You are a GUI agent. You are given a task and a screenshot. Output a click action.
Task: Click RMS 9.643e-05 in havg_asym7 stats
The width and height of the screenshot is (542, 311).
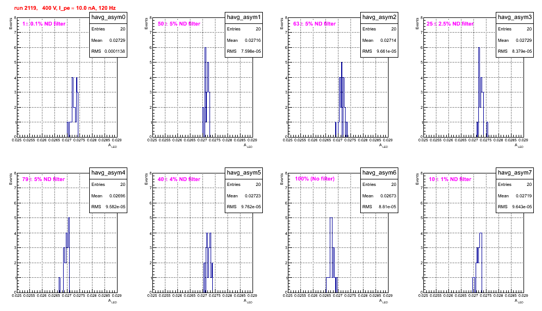[515, 207]
